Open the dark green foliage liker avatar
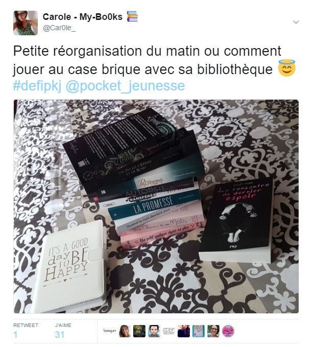Image resolution: width=318 pixels, height=347 pixels. 139,331
